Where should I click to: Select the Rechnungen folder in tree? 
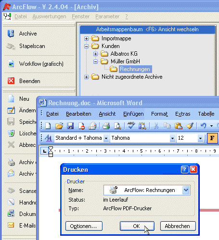coord(135,69)
